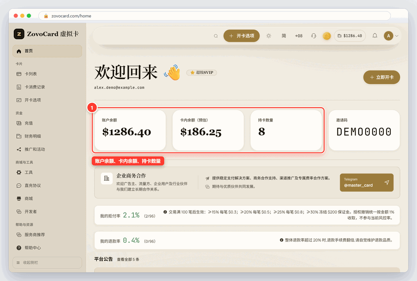Click the ZovoCard logo icon
Image resolution: width=417 pixels, height=281 pixels.
pos(19,34)
